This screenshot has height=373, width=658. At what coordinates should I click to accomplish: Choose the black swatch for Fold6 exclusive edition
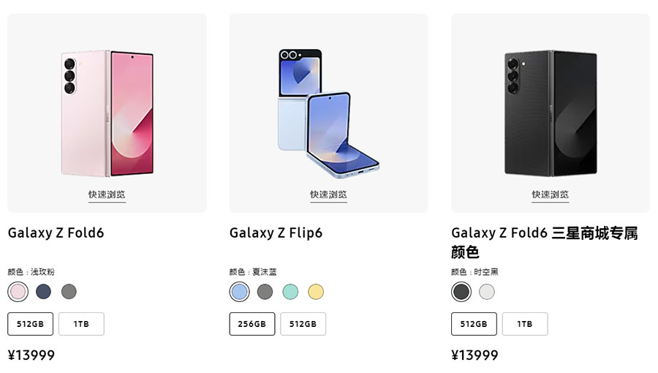coord(461,292)
